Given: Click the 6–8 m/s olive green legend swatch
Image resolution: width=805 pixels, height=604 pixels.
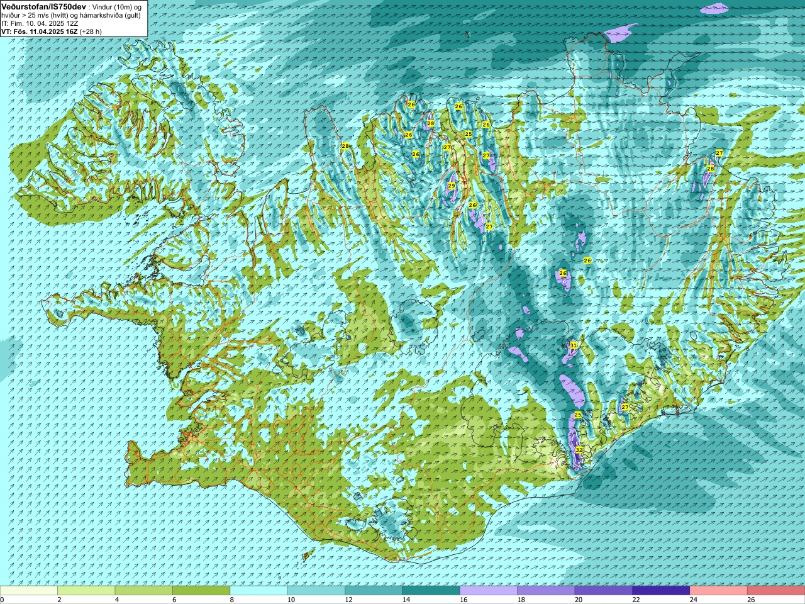Looking at the screenshot, I should click(201, 591).
